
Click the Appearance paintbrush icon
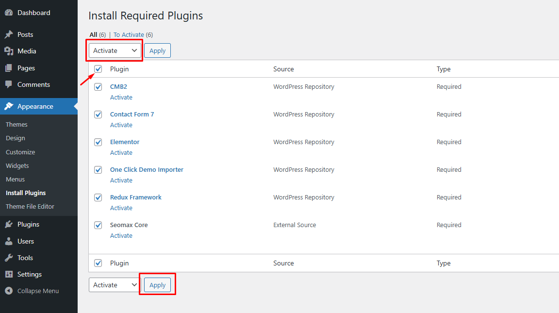pos(9,106)
